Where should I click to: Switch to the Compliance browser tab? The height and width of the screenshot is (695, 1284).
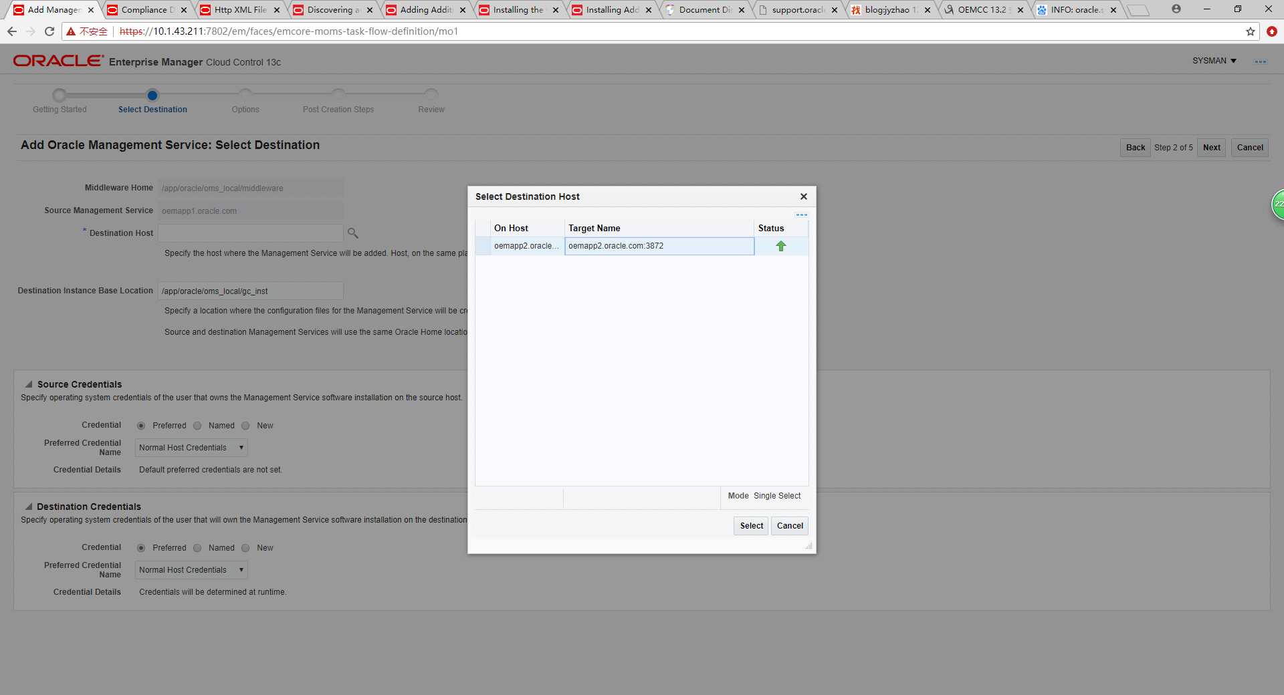pos(147,10)
